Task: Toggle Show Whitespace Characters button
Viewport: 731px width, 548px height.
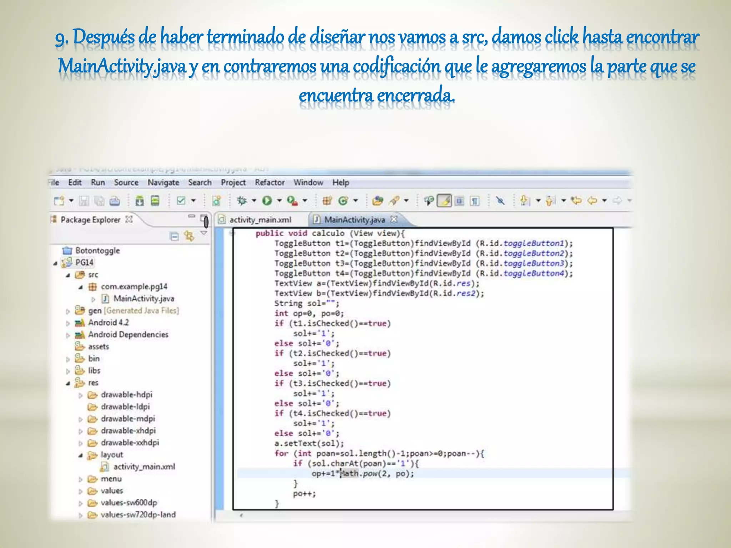Action: click(x=475, y=201)
